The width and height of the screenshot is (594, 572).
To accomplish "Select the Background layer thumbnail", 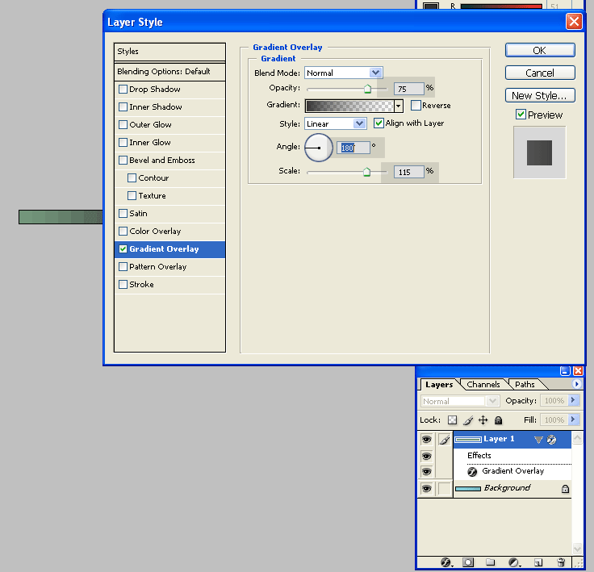I will pos(468,489).
